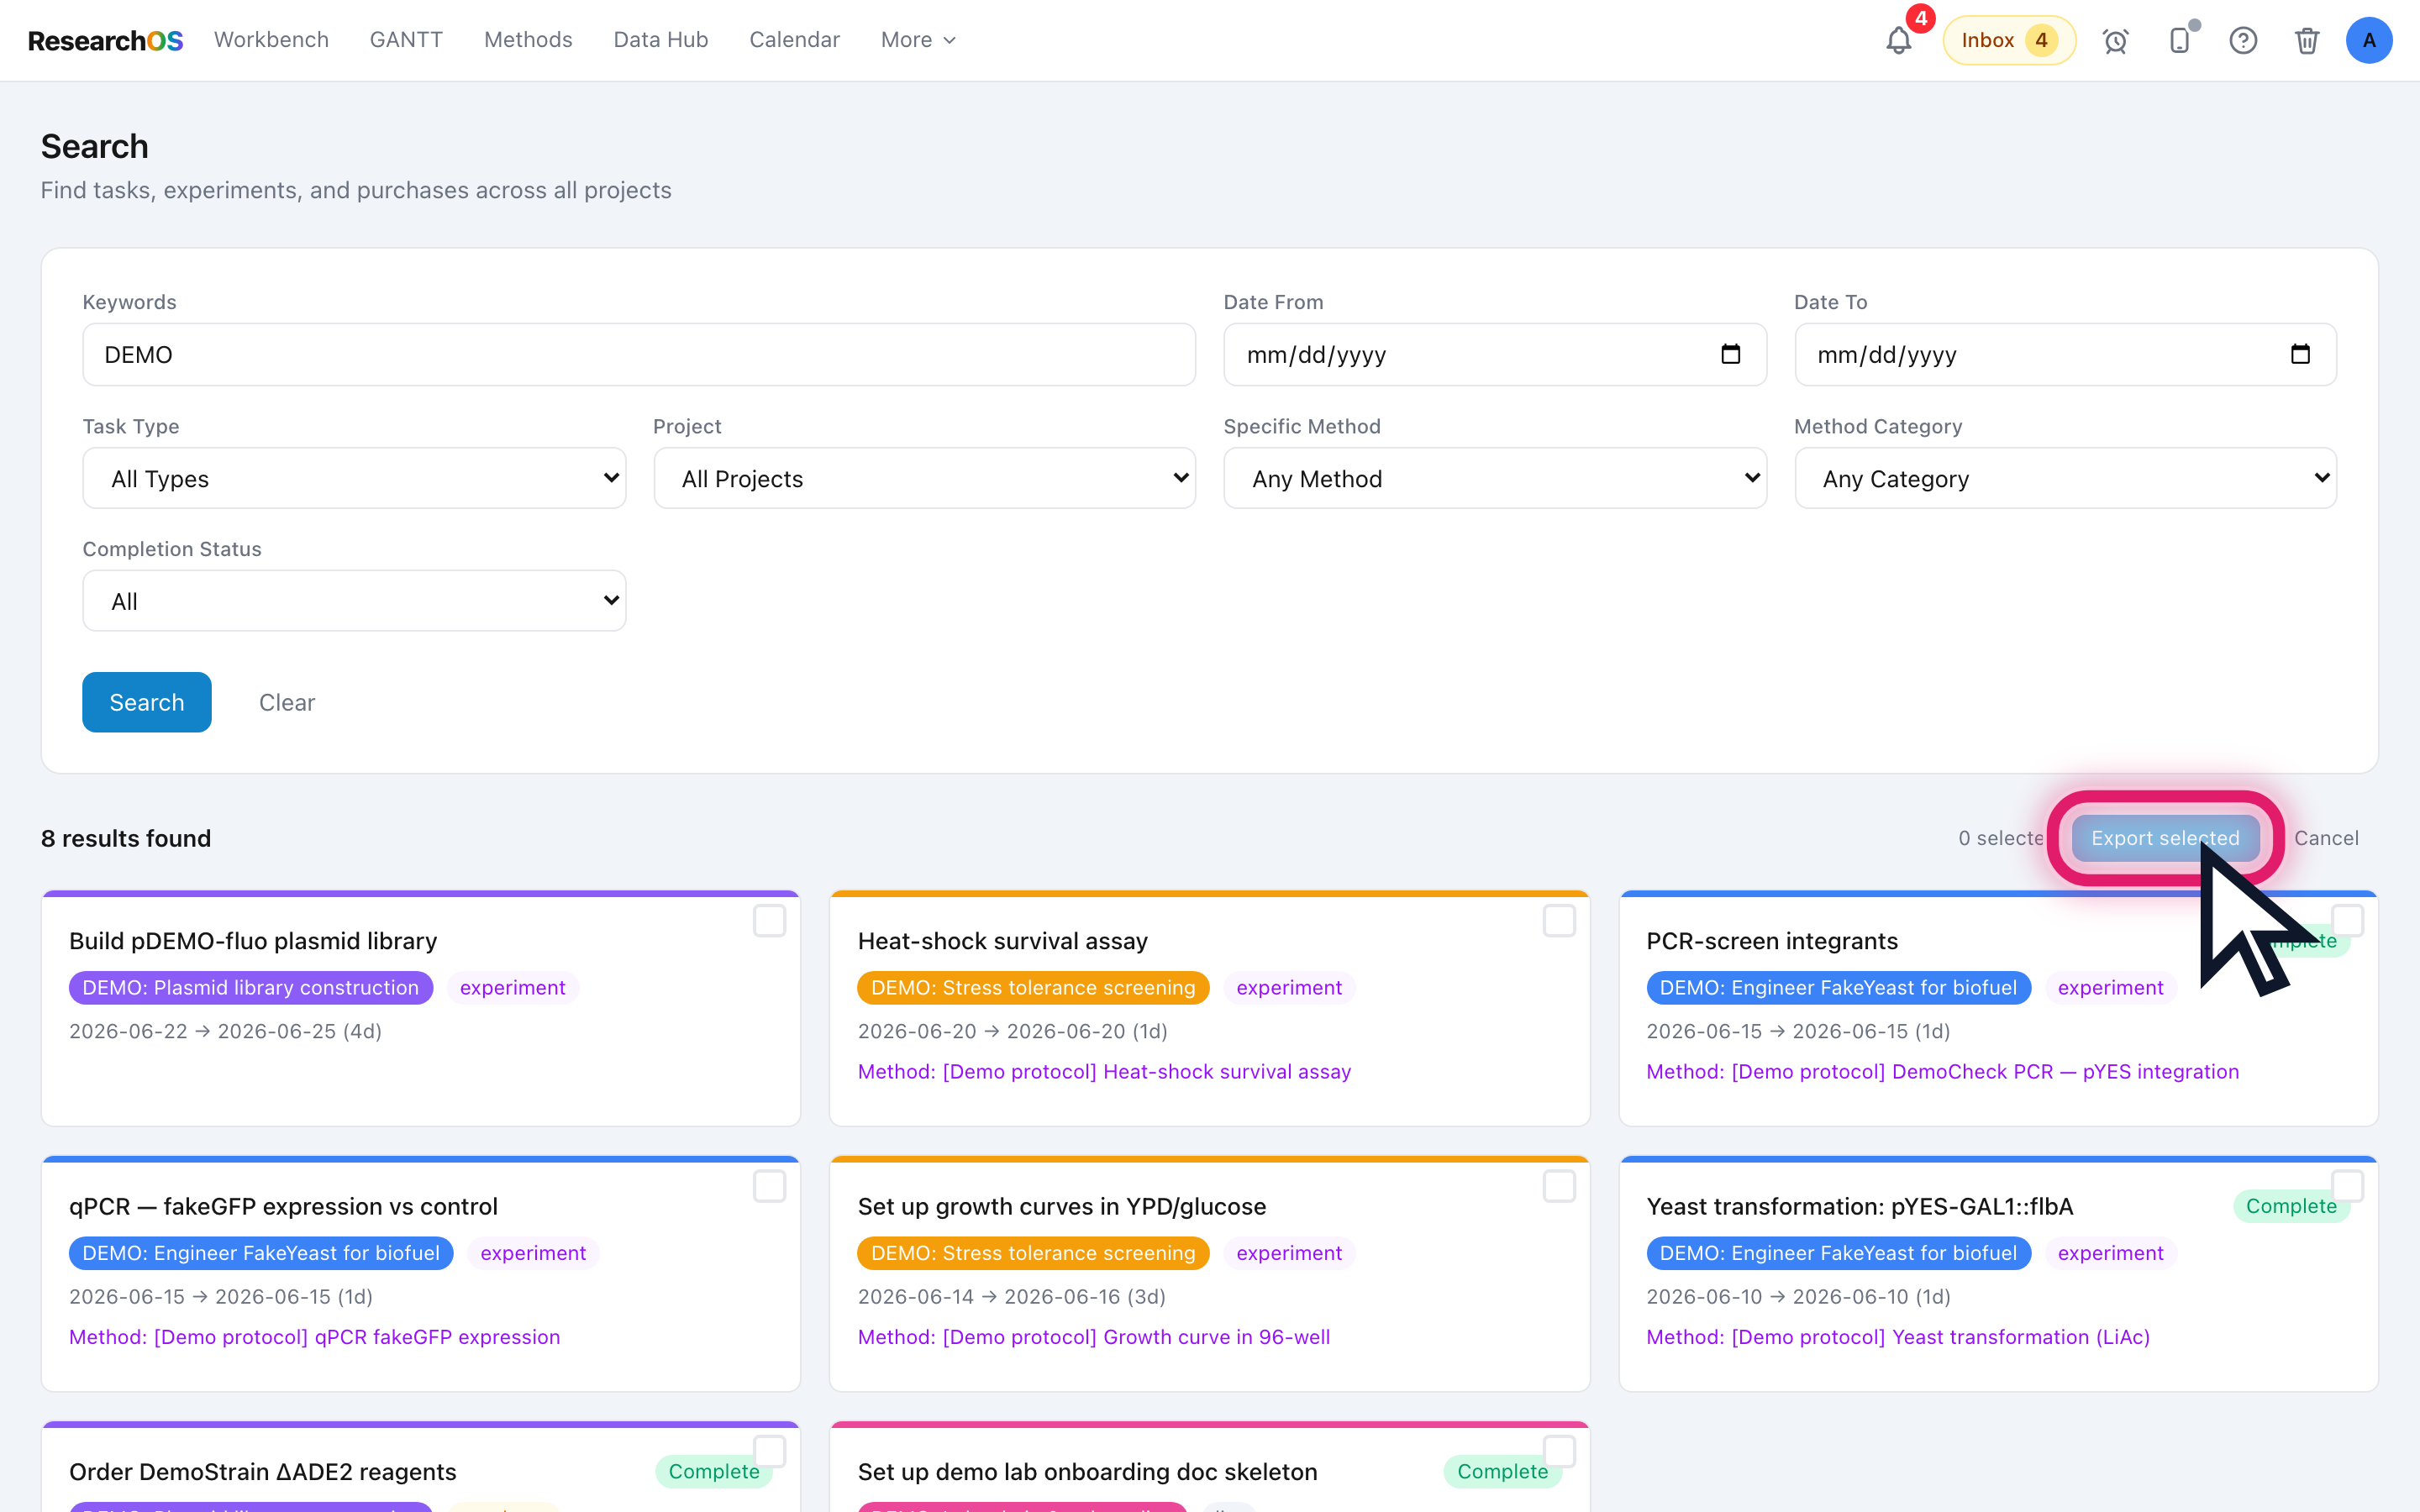Export selected results
The image size is (2420, 1512).
2165,838
